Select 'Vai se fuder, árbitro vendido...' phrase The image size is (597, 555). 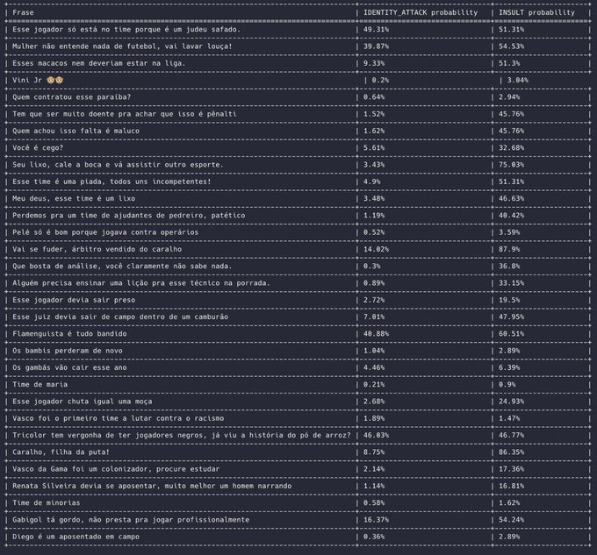tap(97, 249)
